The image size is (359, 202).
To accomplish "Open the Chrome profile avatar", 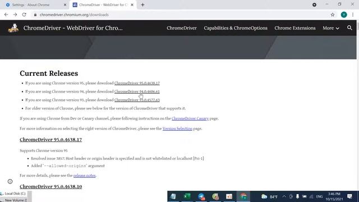I will [x=344, y=15].
